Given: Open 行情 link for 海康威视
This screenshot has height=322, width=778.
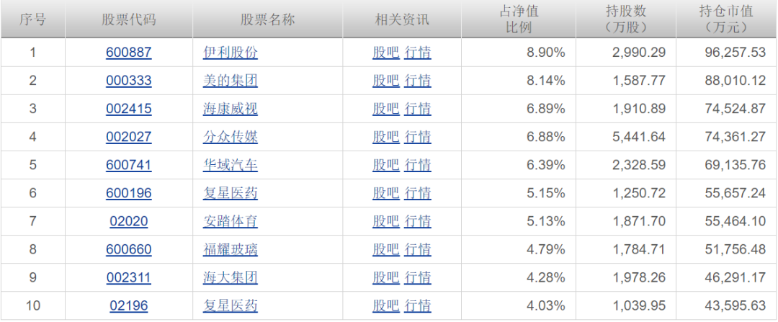Looking at the screenshot, I should point(418,109).
